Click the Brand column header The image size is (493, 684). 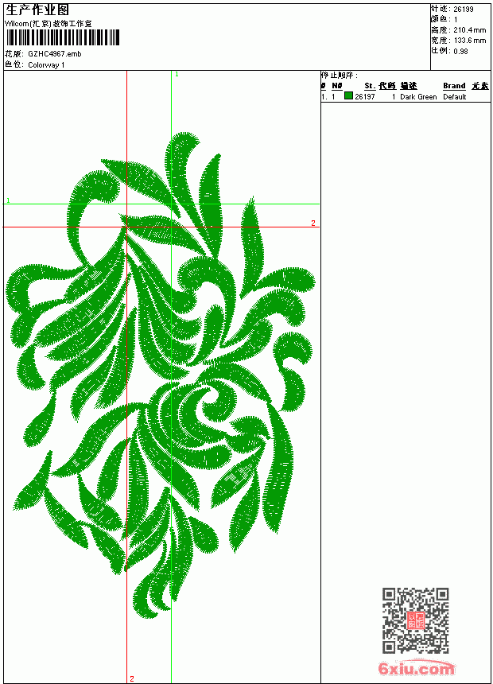tap(454, 86)
